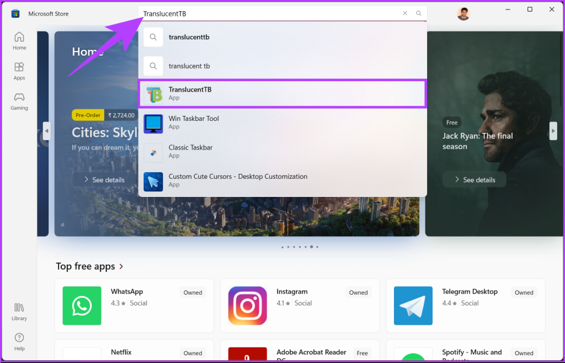Screen dimensions: 565x363
Task: Open See details for Jack Ryan season
Action: tap(474, 179)
